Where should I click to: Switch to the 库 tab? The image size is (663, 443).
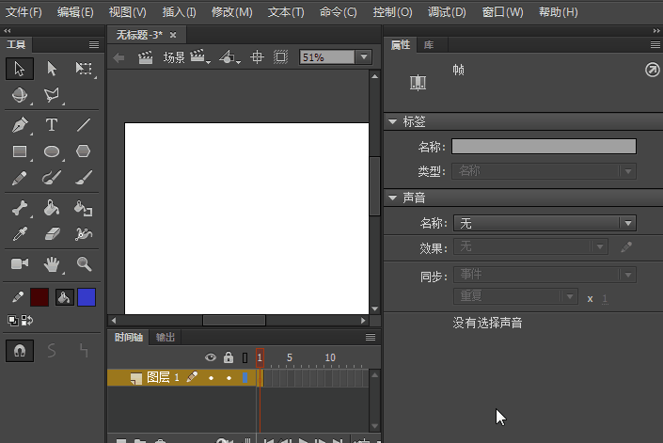coord(428,44)
